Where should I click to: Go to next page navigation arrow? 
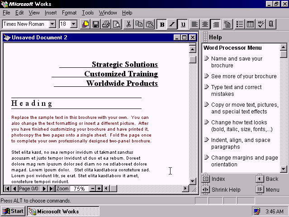44,189
